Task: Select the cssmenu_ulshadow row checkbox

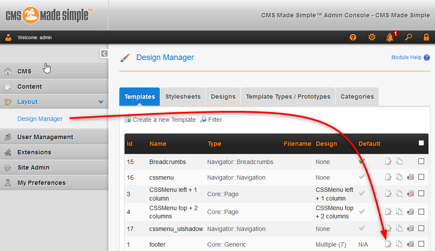Action: [x=421, y=228]
